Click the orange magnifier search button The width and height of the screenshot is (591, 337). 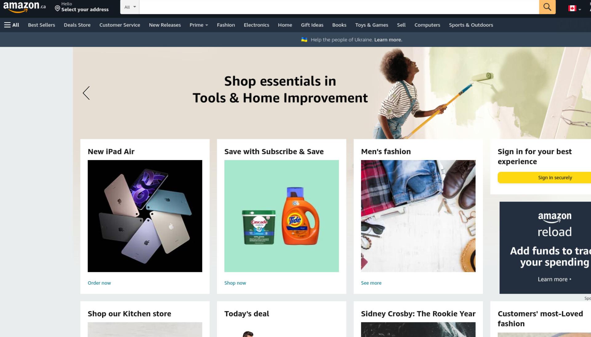(547, 7)
